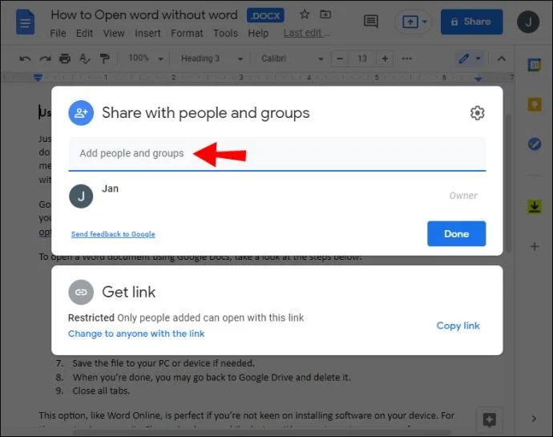Open the Format menu
553x437 pixels.
pos(187,33)
